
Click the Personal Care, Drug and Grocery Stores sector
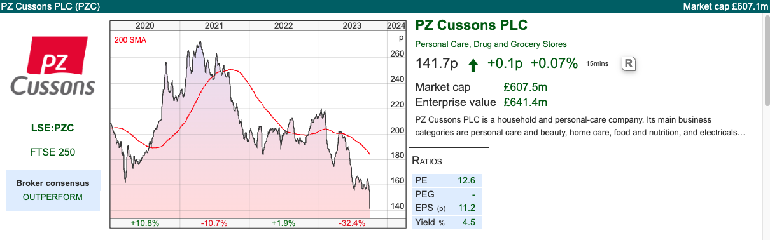491,44
